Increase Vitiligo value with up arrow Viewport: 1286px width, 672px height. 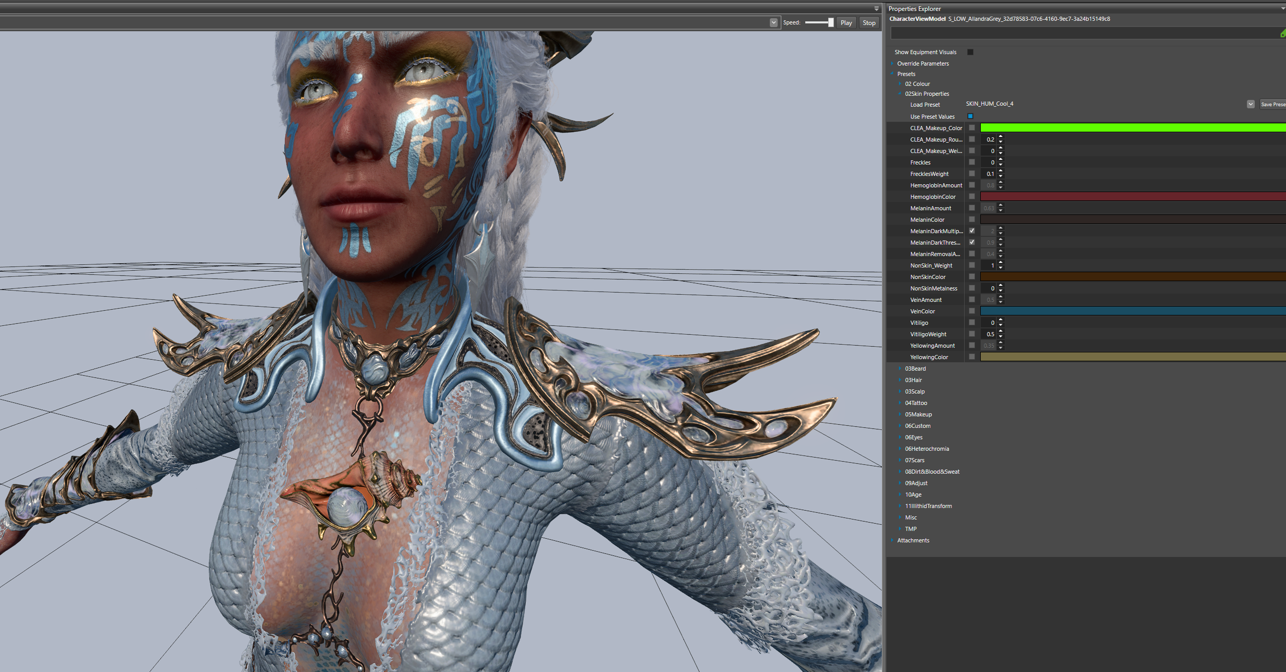tap(1001, 320)
